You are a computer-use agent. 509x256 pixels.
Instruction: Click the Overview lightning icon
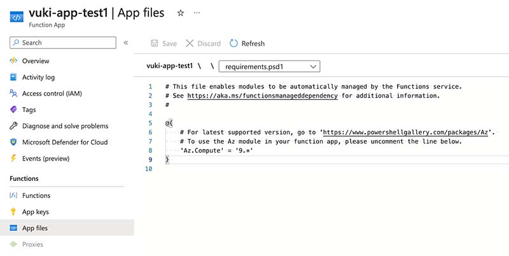13,60
